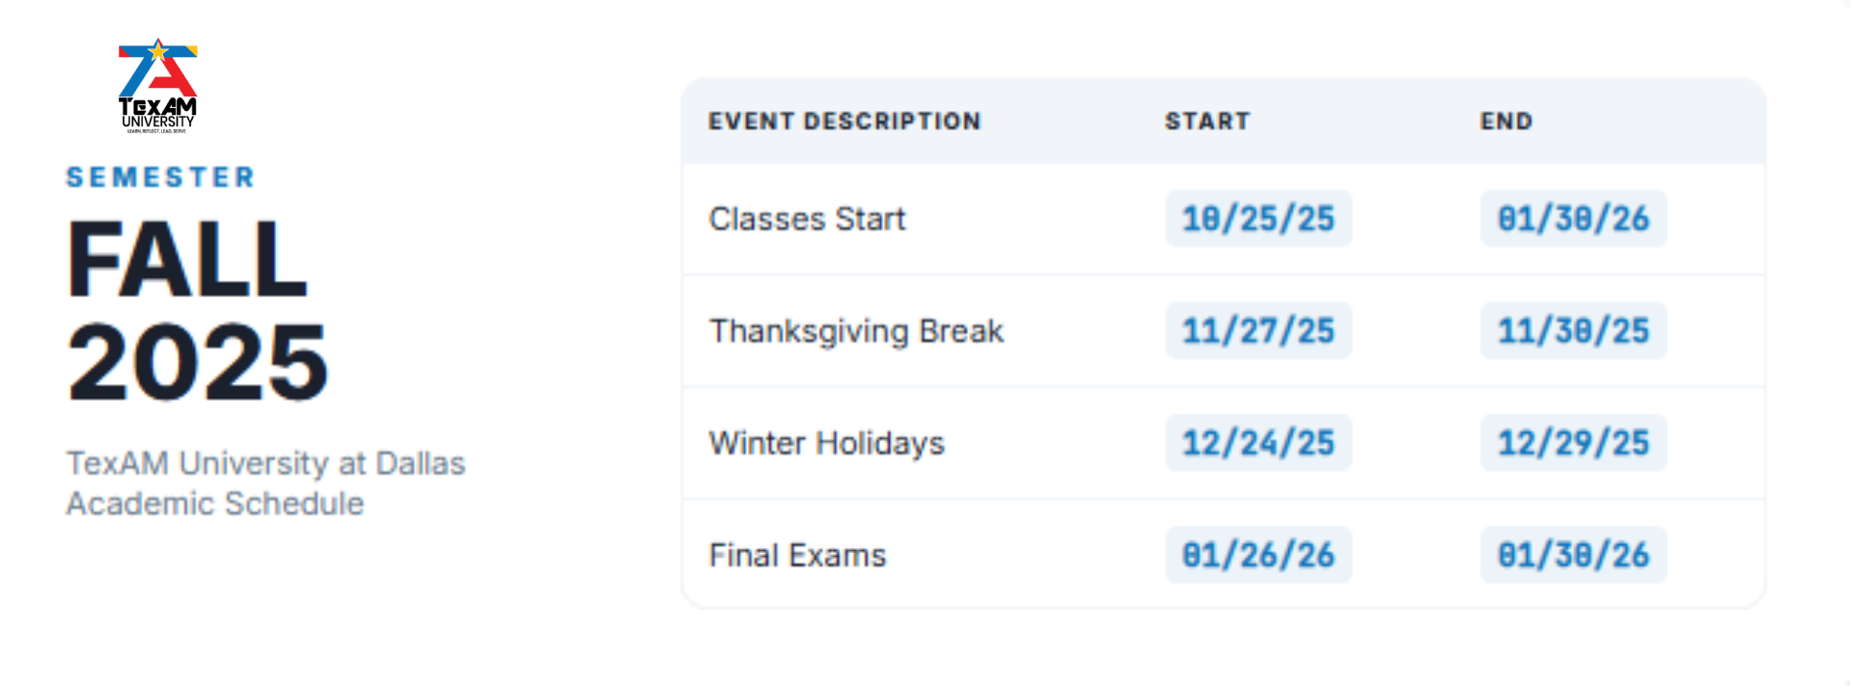
Task: Click the Classes Start end date 01/30/26
Action: click(x=1573, y=219)
